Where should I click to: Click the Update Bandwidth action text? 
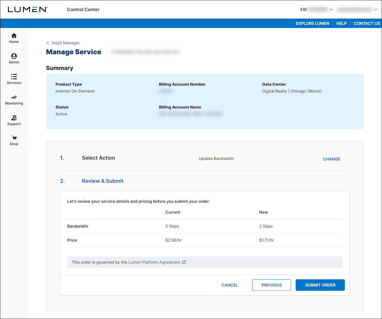pyautogui.click(x=216, y=159)
